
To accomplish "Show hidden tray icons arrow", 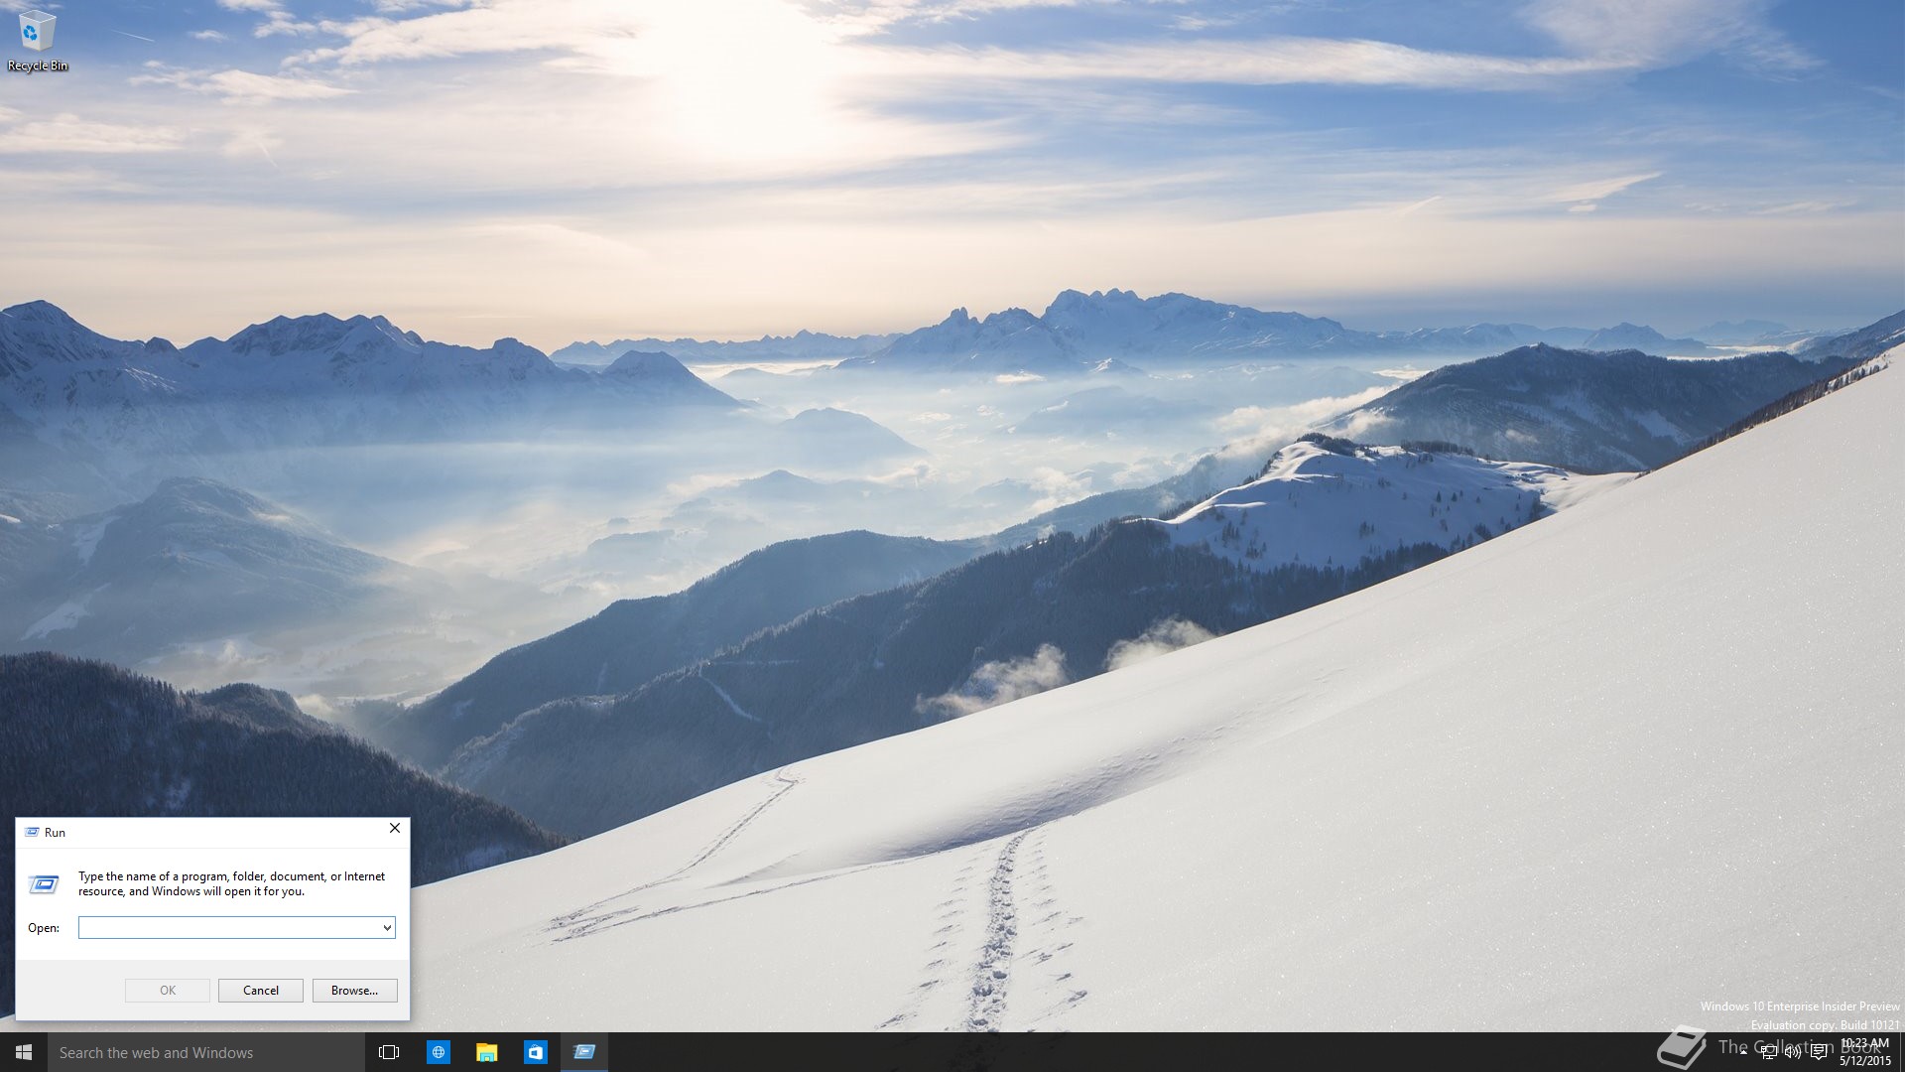I will point(1743,1052).
